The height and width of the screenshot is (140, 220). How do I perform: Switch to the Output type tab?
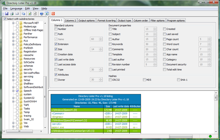(124, 21)
